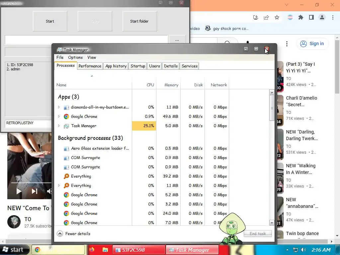Image resolution: width=340 pixels, height=255 pixels.
Task: Open File Explorer folder taskbar icon
Action: pos(105,250)
